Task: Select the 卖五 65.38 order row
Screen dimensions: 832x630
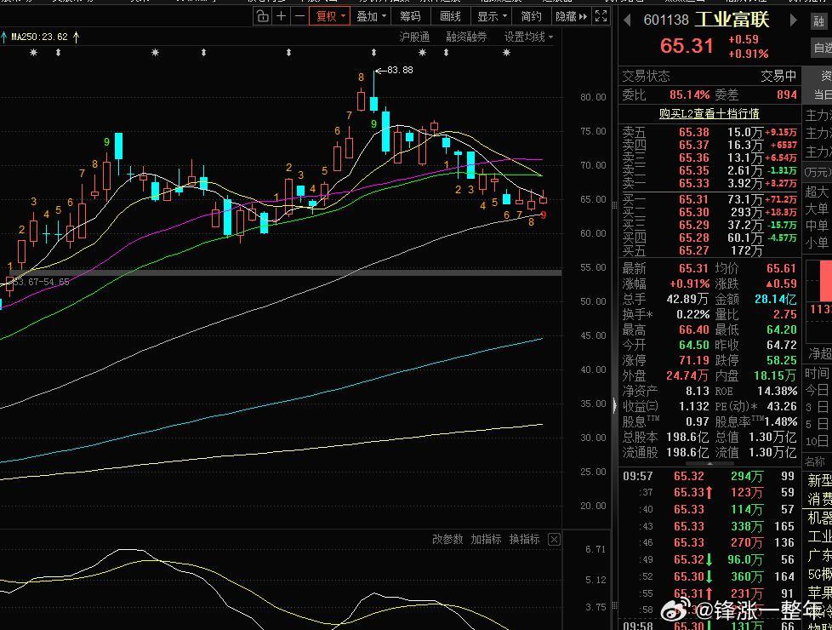Action: pos(709,132)
